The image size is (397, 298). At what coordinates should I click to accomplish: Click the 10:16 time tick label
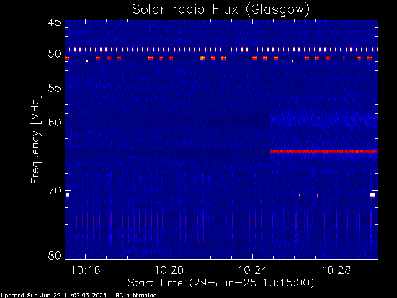(86, 270)
